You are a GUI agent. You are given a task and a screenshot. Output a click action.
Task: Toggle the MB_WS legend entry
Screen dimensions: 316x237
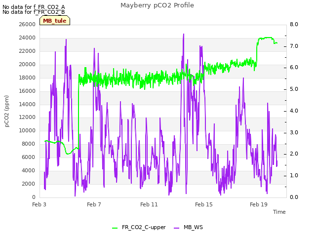coord(188,227)
